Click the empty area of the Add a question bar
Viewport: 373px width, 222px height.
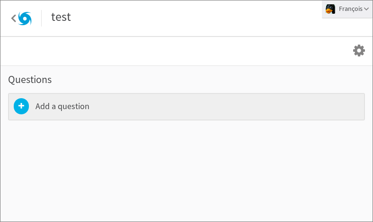[226, 107]
